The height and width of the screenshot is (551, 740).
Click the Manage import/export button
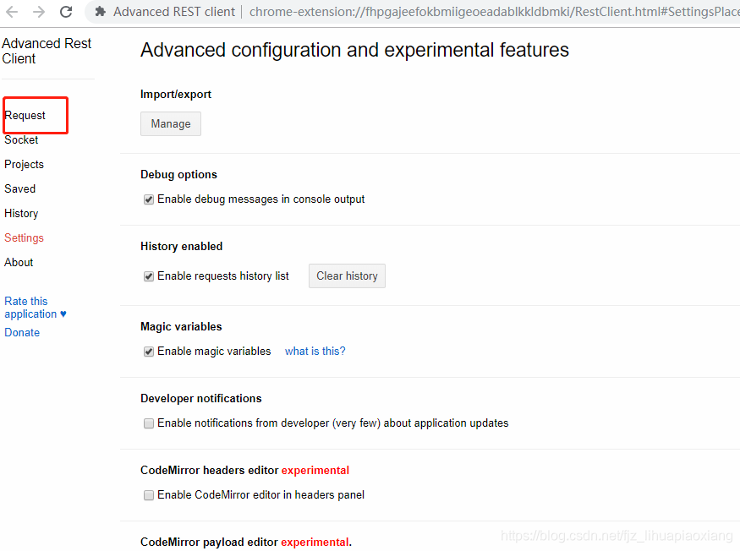(x=171, y=123)
